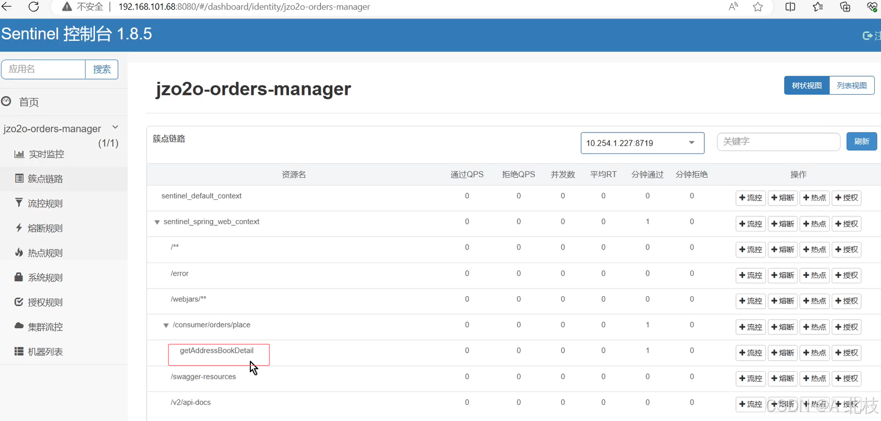This screenshot has height=421, width=881.
Task: Collapse the jzo2o-orders-manager app menu
Action: (x=115, y=127)
